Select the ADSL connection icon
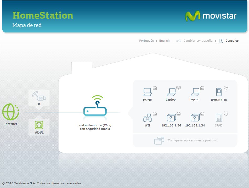 click(x=39, y=125)
